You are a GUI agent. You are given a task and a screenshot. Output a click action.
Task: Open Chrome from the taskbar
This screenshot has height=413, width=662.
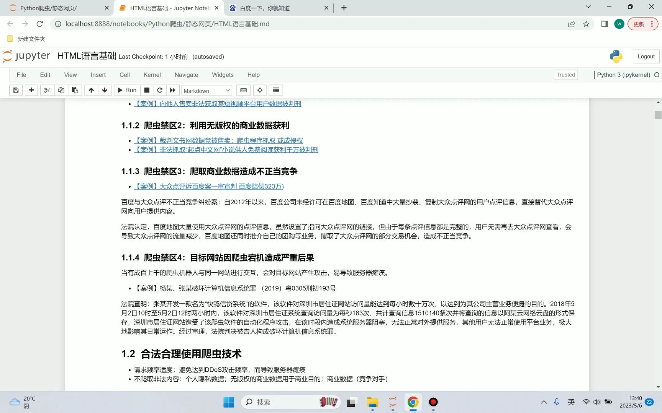click(413, 402)
